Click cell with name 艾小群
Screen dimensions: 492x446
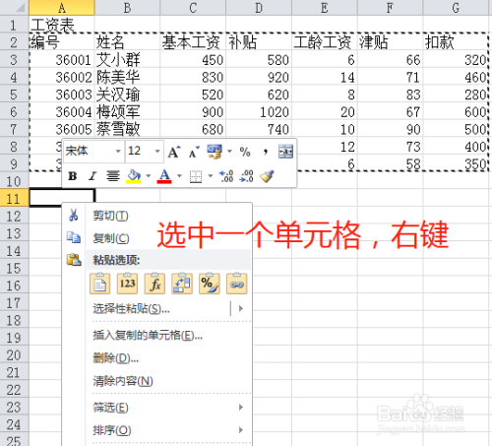click(x=127, y=60)
